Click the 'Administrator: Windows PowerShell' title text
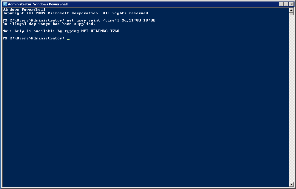The image size is (296, 189). (x=38, y=4)
